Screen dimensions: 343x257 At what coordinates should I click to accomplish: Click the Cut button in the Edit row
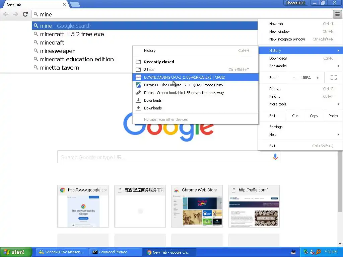(295, 116)
